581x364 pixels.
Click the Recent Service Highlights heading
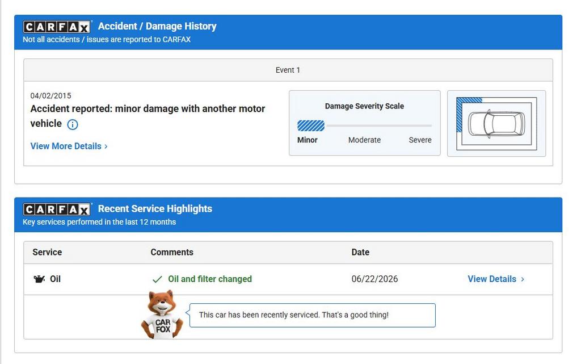[155, 208]
